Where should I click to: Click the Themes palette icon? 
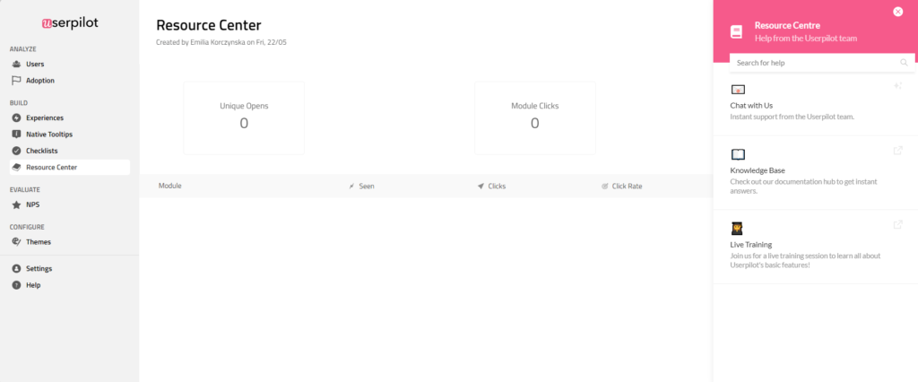tap(16, 241)
